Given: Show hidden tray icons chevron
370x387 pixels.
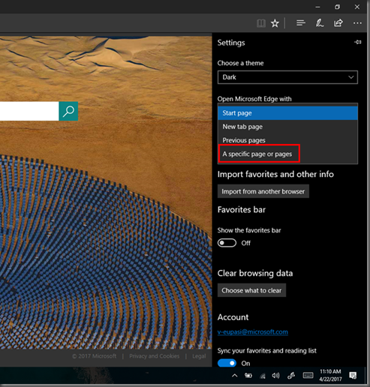Looking at the screenshot, I should (235, 376).
